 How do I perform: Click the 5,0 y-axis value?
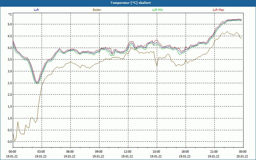click(x=10, y=24)
